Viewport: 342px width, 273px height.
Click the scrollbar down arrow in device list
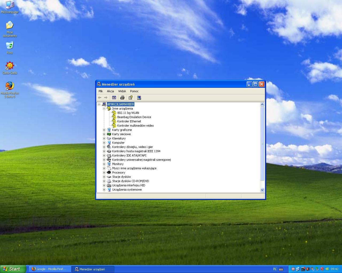262,190
